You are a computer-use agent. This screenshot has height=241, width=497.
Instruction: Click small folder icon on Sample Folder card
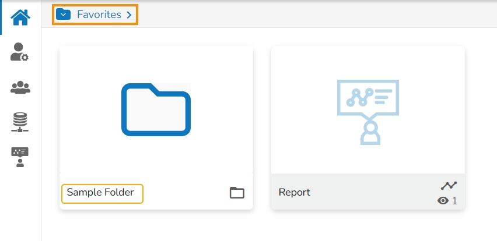[x=237, y=193]
